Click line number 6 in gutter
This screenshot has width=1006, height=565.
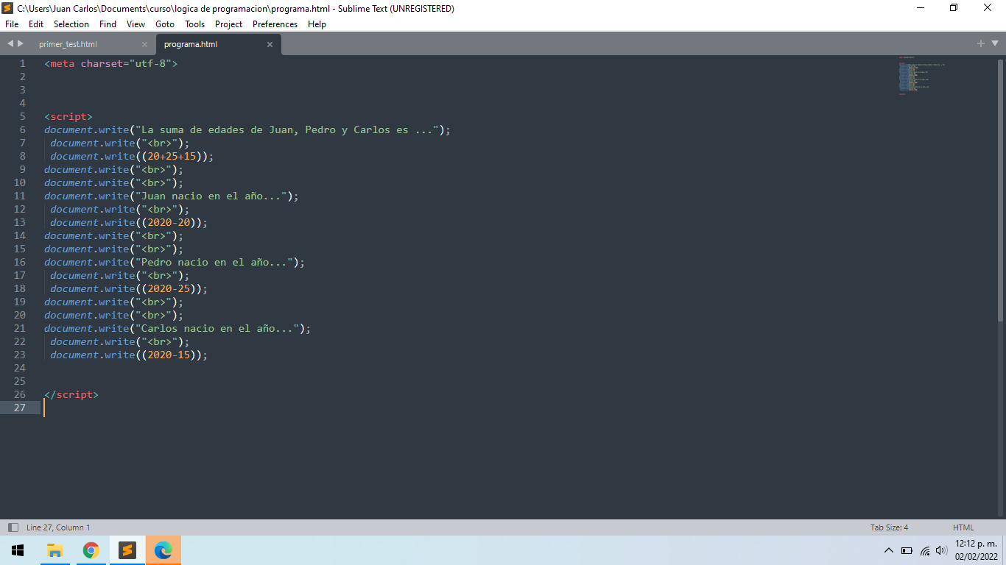pos(22,129)
